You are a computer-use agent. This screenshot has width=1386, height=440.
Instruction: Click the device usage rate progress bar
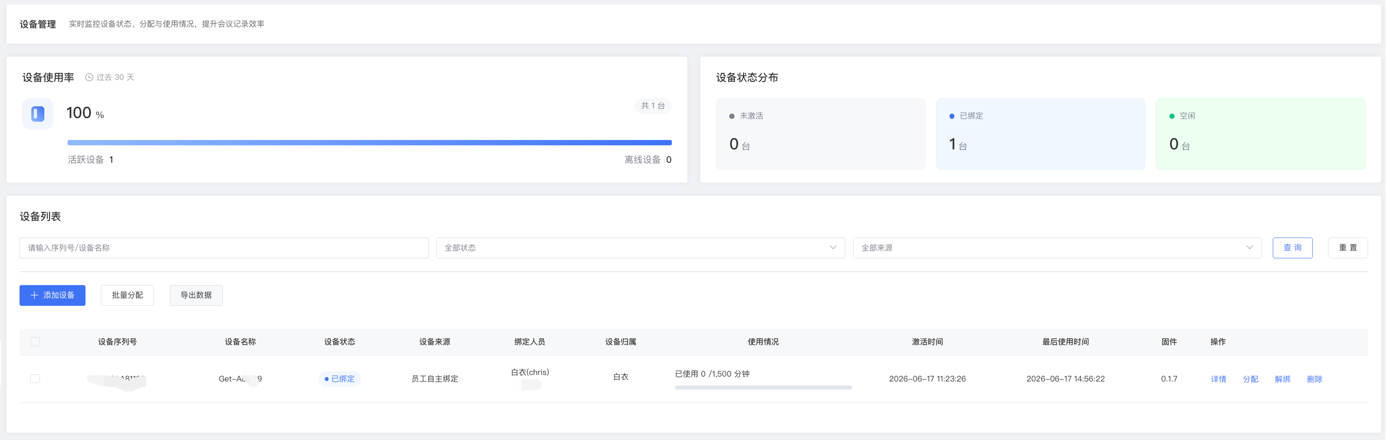[370, 143]
